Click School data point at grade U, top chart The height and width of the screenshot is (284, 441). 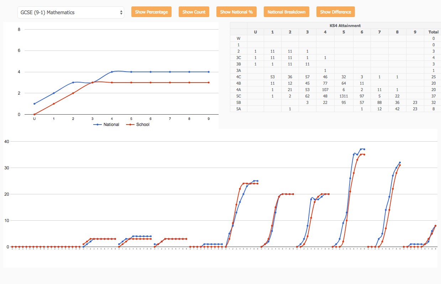click(x=34, y=114)
